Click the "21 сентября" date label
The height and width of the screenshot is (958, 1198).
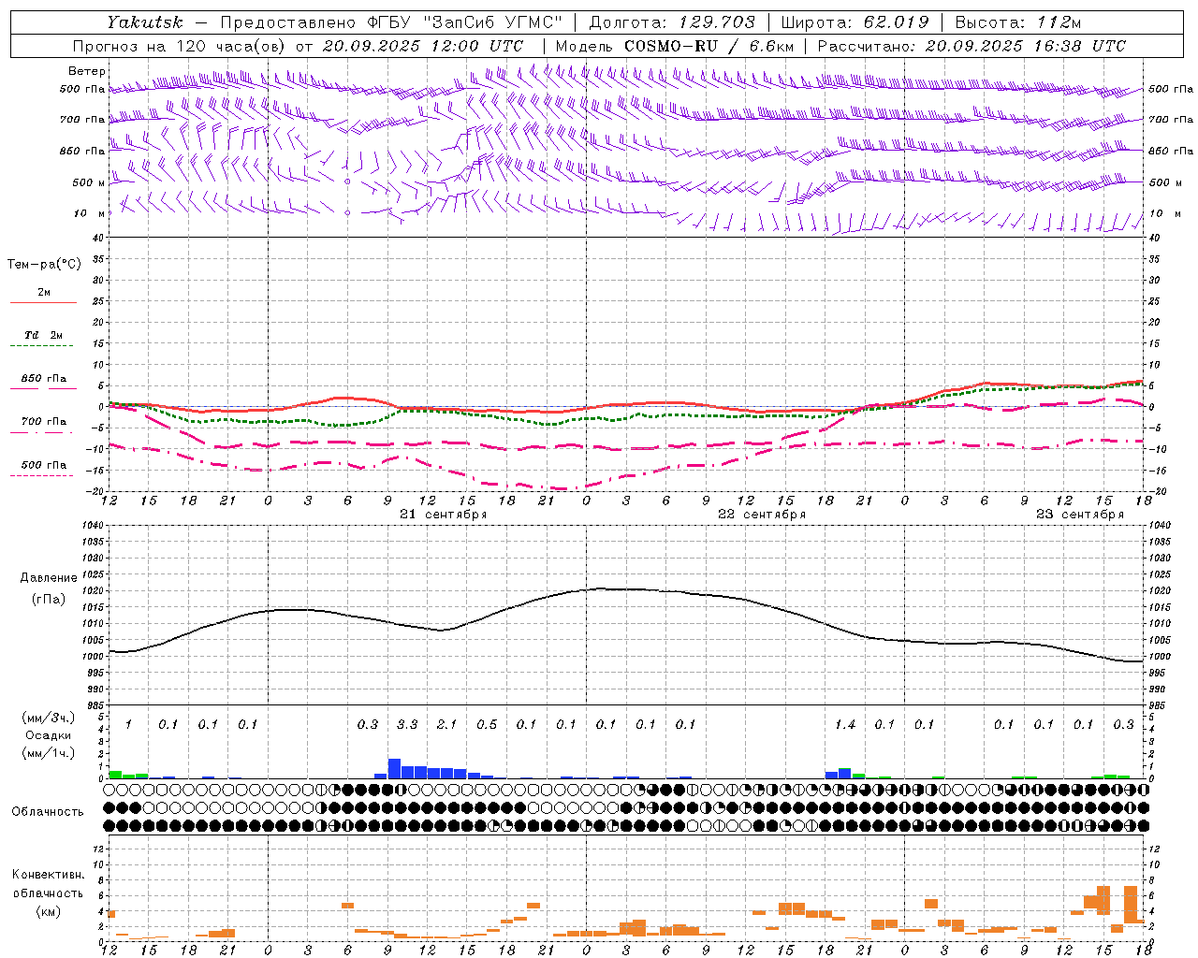coord(444,515)
